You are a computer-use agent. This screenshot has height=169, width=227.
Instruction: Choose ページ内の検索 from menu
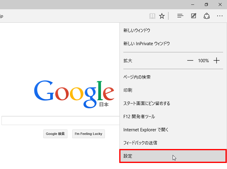[x=137, y=77]
